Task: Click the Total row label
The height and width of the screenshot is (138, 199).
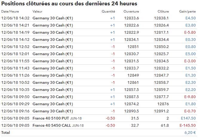Action: click(x=6, y=133)
